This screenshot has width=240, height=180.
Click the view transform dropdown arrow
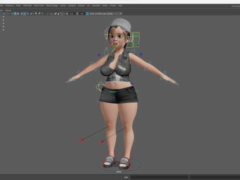click(120, 13)
